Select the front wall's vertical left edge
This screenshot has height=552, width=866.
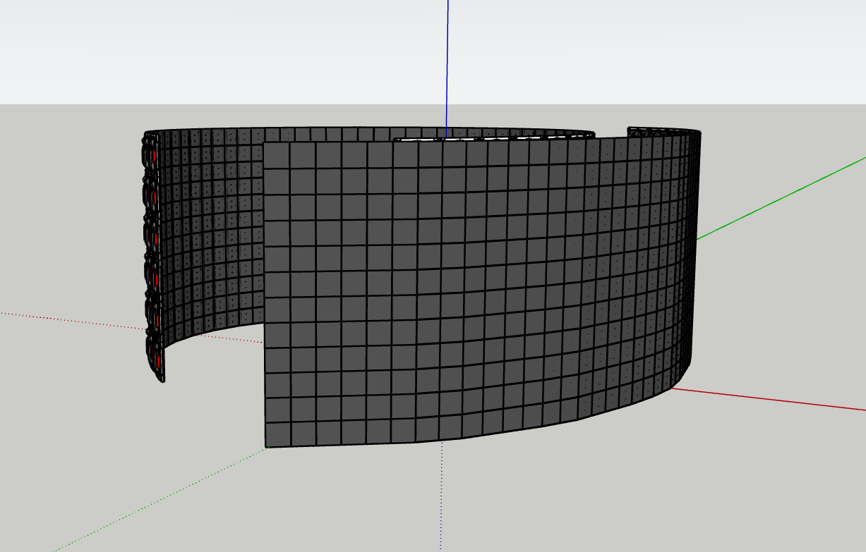(x=265, y=296)
